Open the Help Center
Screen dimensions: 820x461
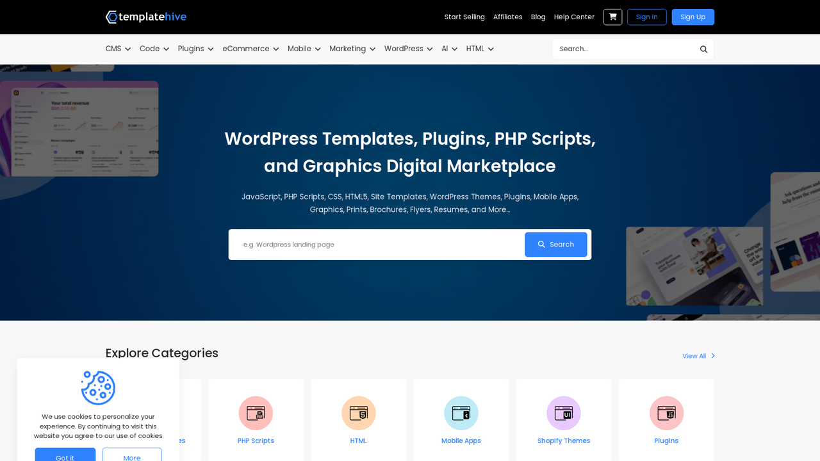(574, 17)
